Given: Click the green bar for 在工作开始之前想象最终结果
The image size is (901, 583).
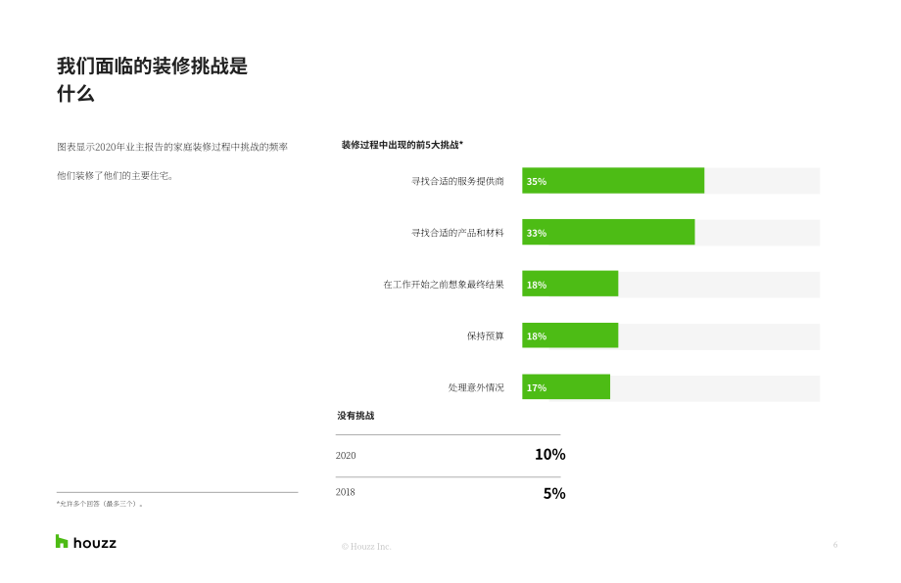Looking at the screenshot, I should tap(570, 284).
